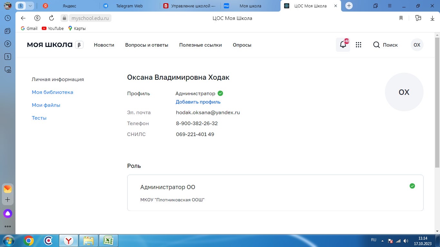Switch to the Управление школой tab

point(190,6)
